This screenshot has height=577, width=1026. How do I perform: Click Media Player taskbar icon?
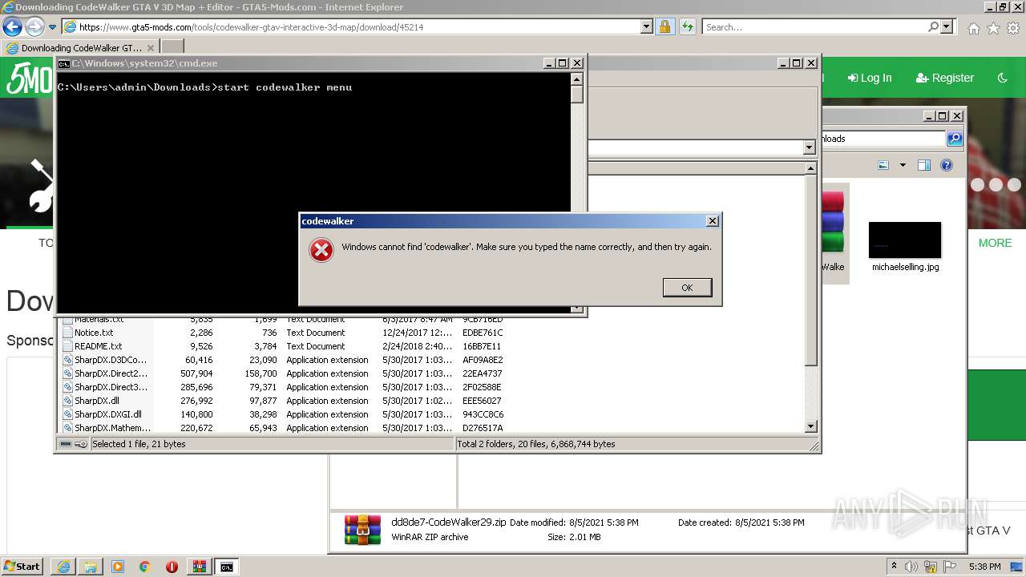(118, 567)
